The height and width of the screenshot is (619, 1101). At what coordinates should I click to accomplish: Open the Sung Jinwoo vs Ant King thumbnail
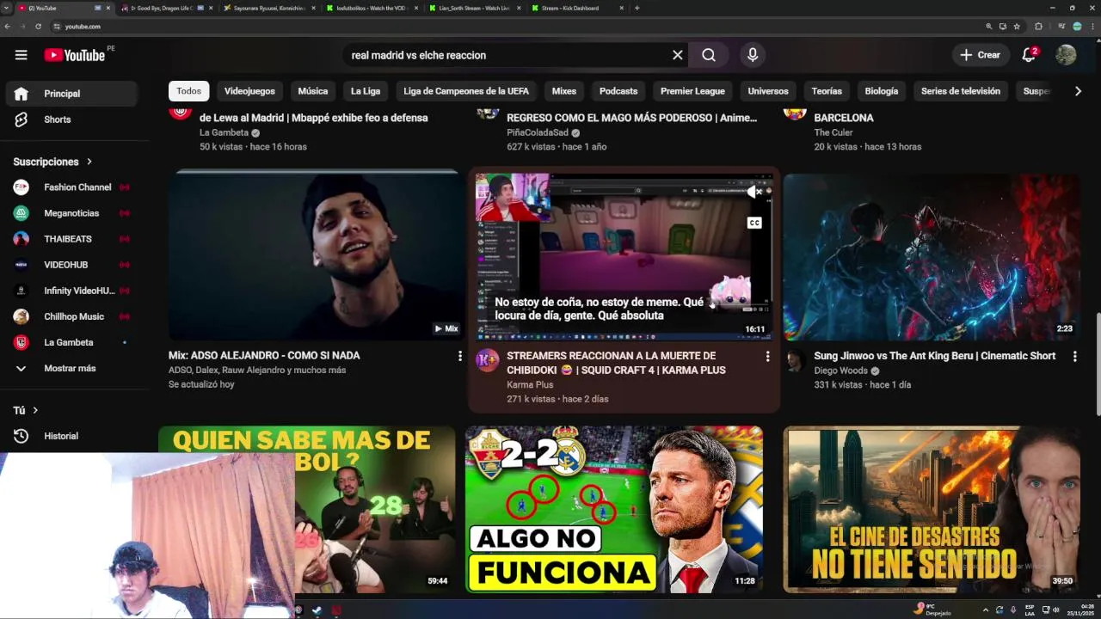click(931, 255)
